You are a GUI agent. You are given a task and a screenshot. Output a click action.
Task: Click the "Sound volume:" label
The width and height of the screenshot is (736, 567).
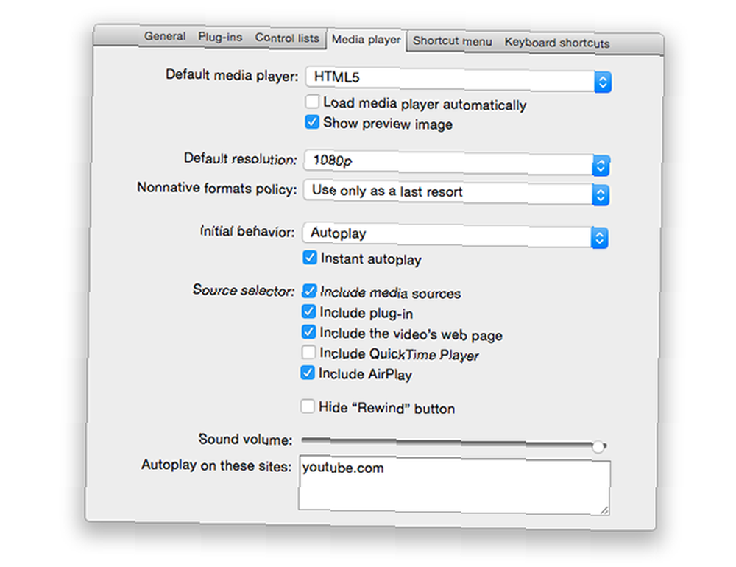coord(245,439)
